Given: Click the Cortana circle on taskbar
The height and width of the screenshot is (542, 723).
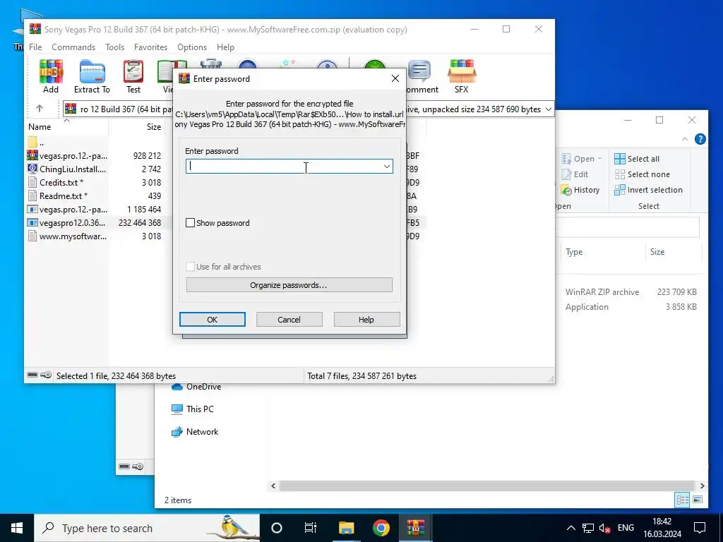Looking at the screenshot, I should click(x=277, y=528).
